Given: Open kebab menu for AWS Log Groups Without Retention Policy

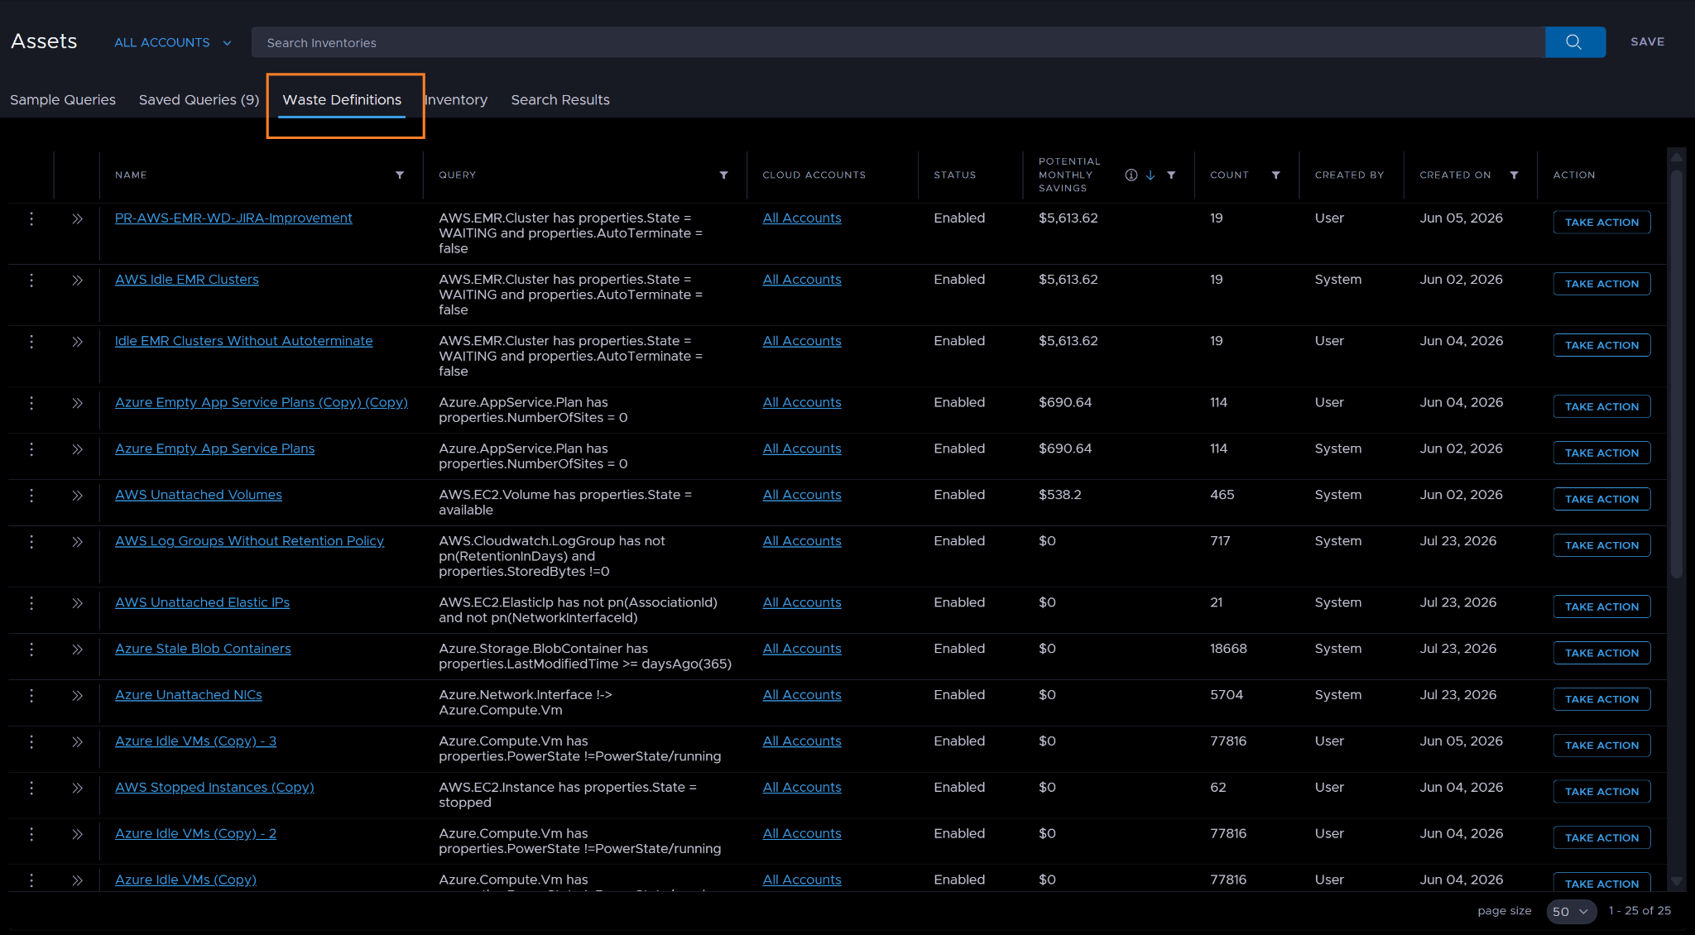Looking at the screenshot, I should pos(31,541).
